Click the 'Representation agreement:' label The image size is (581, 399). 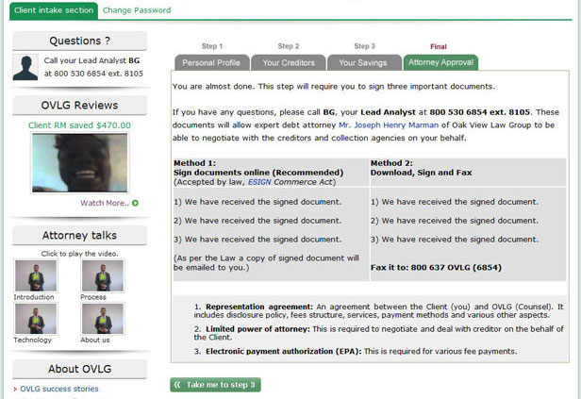coord(259,307)
